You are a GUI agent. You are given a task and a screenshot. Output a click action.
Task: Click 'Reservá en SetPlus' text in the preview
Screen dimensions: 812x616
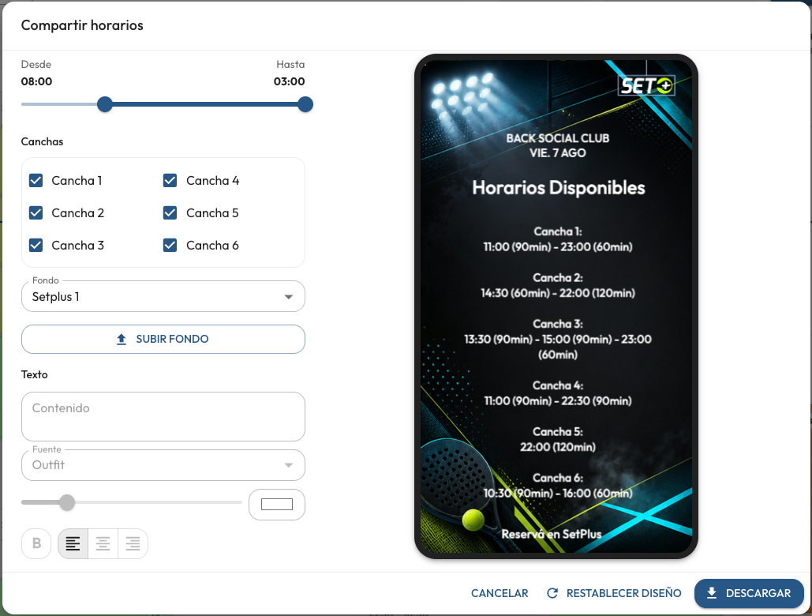tap(552, 534)
